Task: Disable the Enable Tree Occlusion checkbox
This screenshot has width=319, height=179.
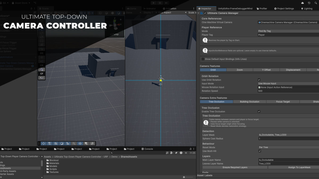Action: pos(259,111)
